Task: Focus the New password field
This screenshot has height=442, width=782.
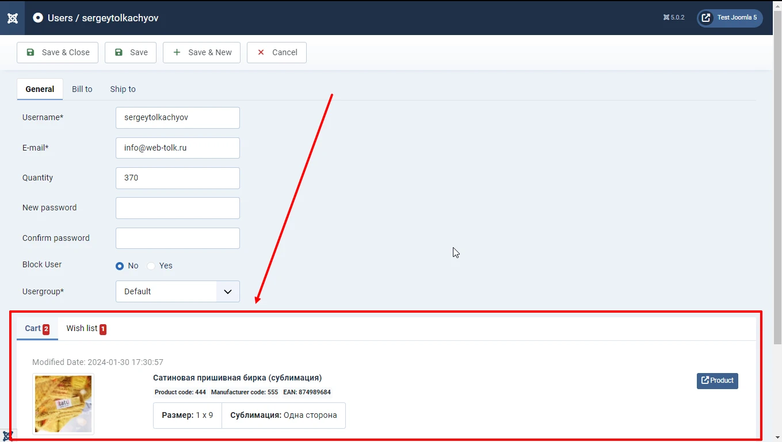Action: click(178, 208)
